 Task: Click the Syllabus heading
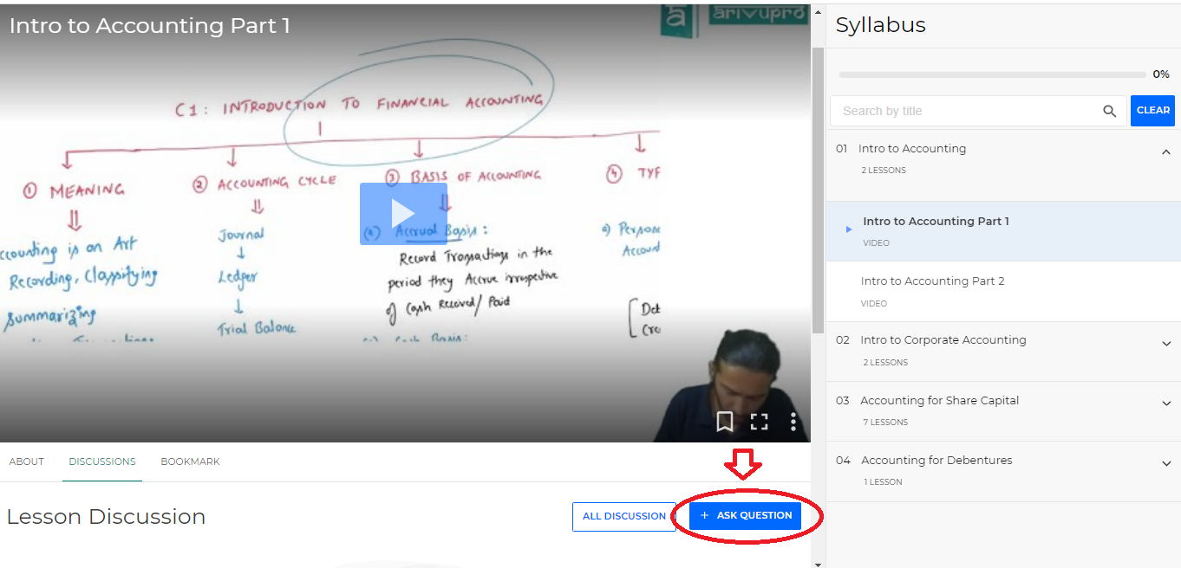(881, 25)
